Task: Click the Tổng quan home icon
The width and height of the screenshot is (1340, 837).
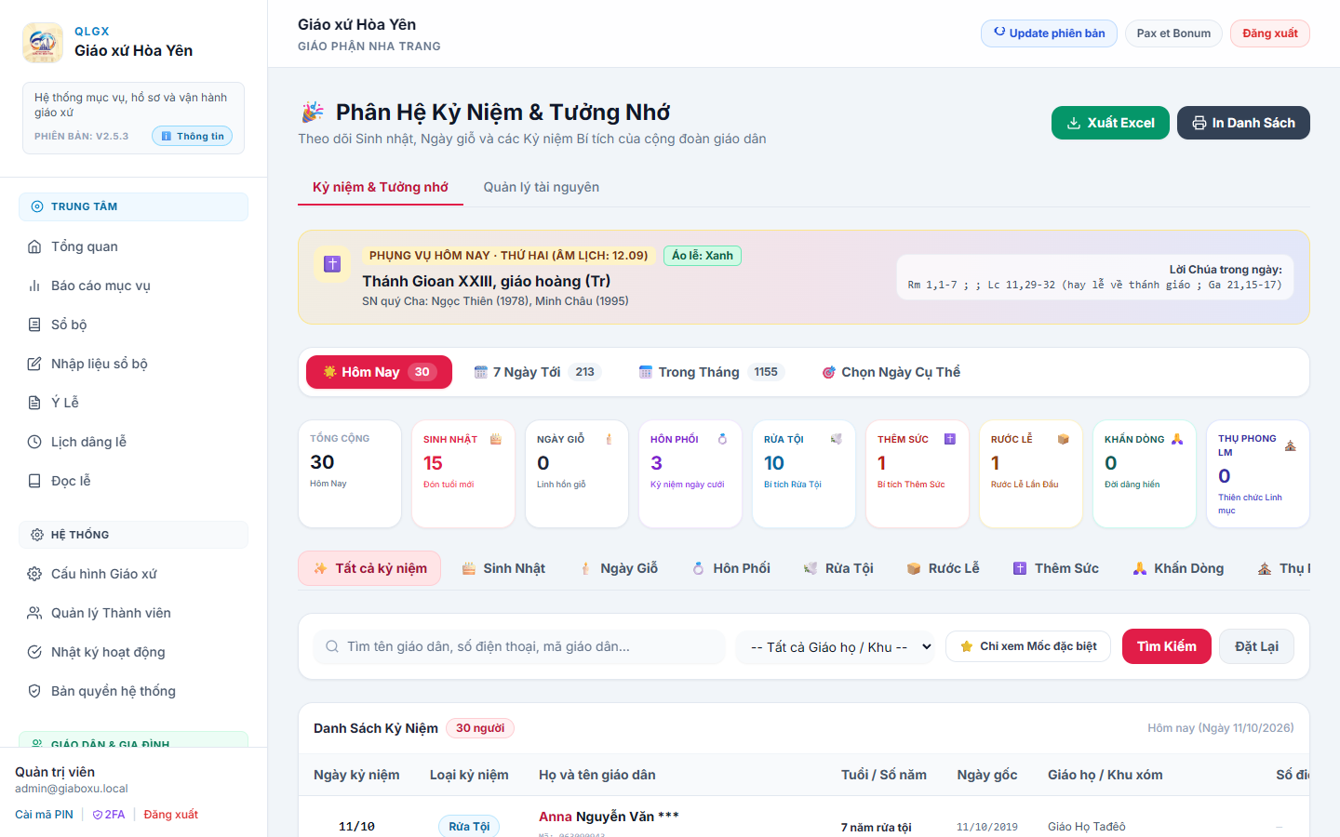Action: point(34,246)
